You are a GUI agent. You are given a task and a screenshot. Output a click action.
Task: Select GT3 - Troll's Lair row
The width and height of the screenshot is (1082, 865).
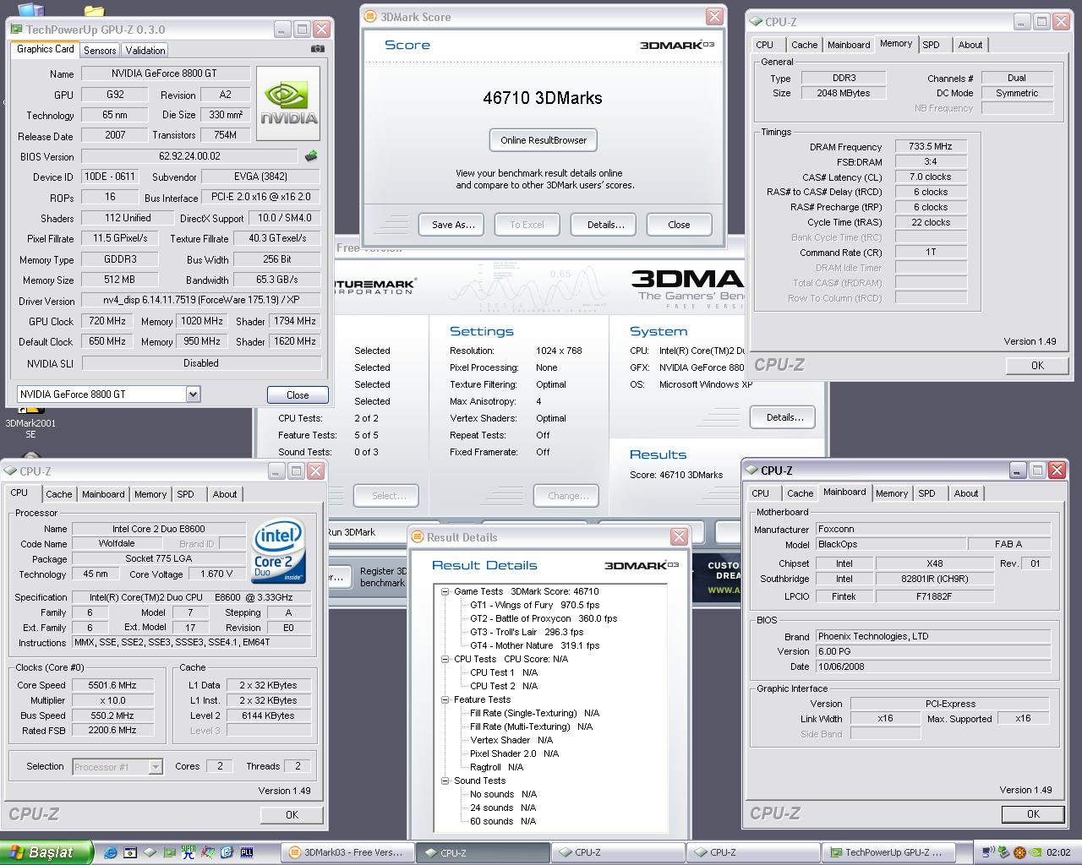pyautogui.click(x=527, y=632)
